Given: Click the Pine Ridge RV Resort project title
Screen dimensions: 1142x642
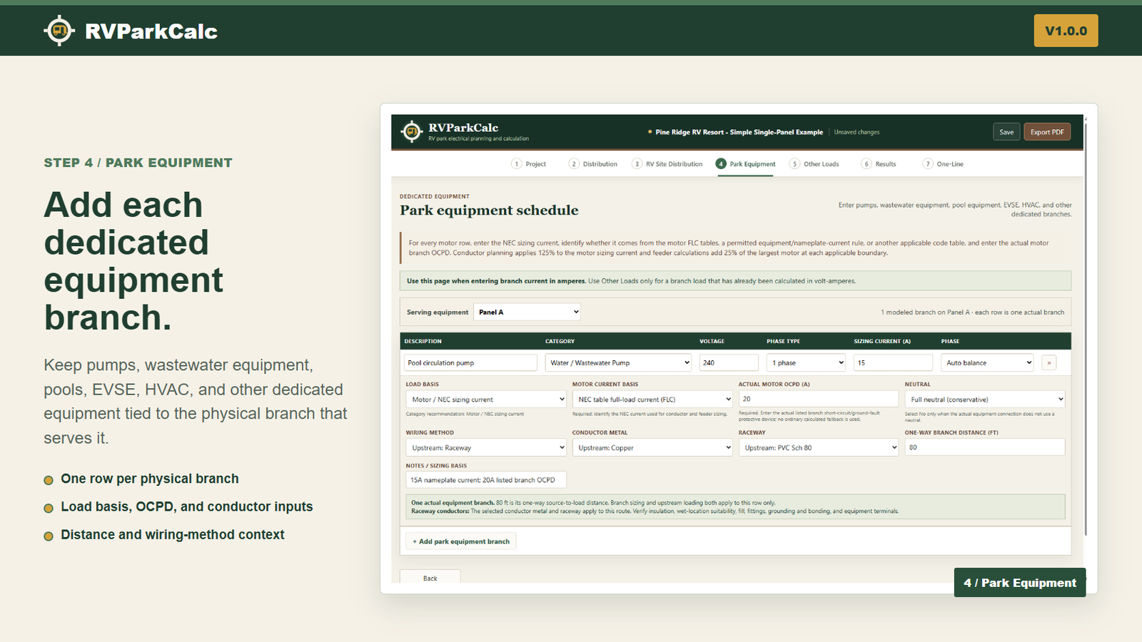Looking at the screenshot, I should (x=739, y=132).
